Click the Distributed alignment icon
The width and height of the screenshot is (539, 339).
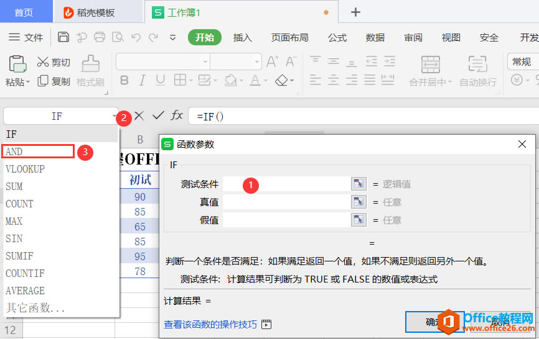pos(387,80)
